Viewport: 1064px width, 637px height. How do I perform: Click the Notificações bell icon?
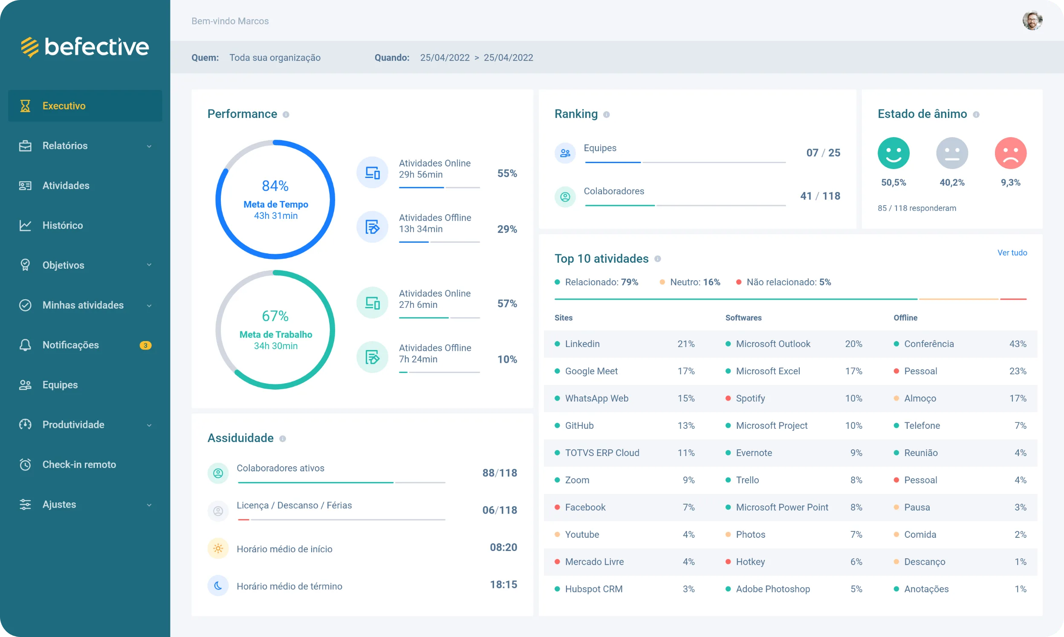(x=25, y=345)
